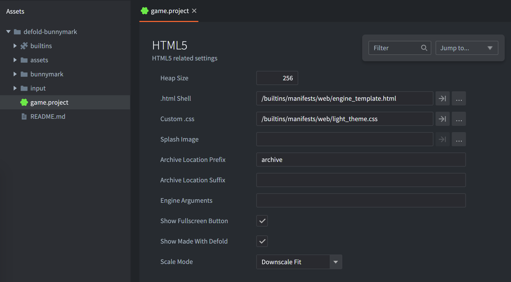Disable Show Made With Defold
Viewport: 511px width, 282px height.
pyautogui.click(x=262, y=241)
